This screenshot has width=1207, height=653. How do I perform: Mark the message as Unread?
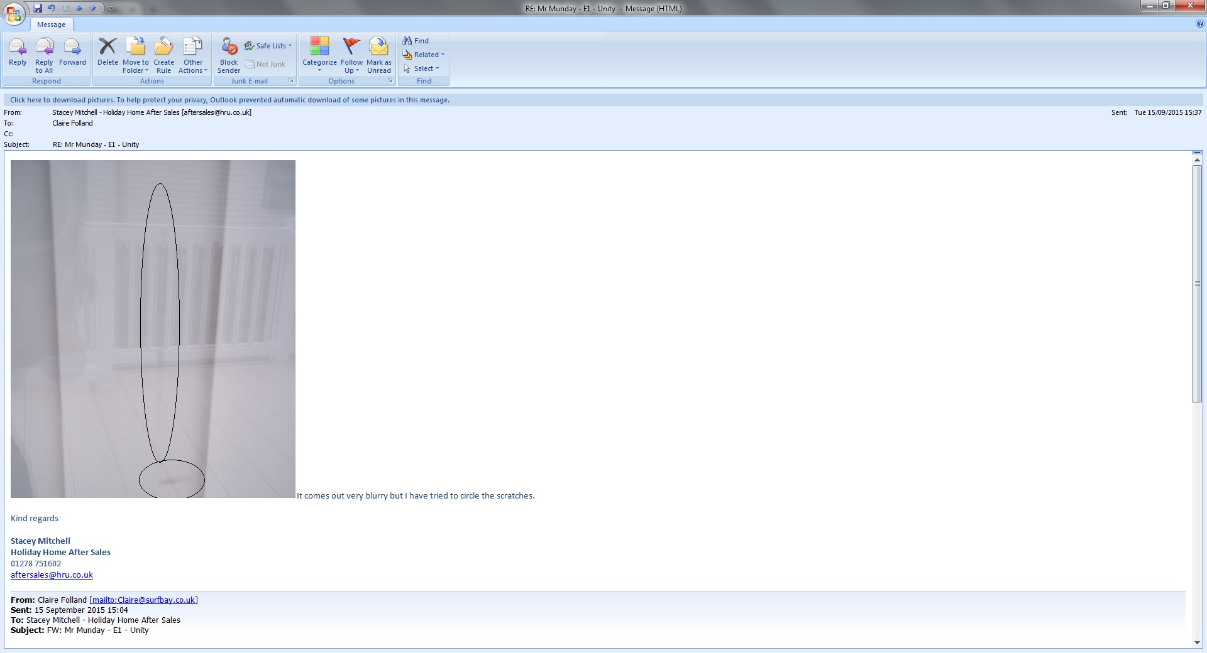coord(378,53)
